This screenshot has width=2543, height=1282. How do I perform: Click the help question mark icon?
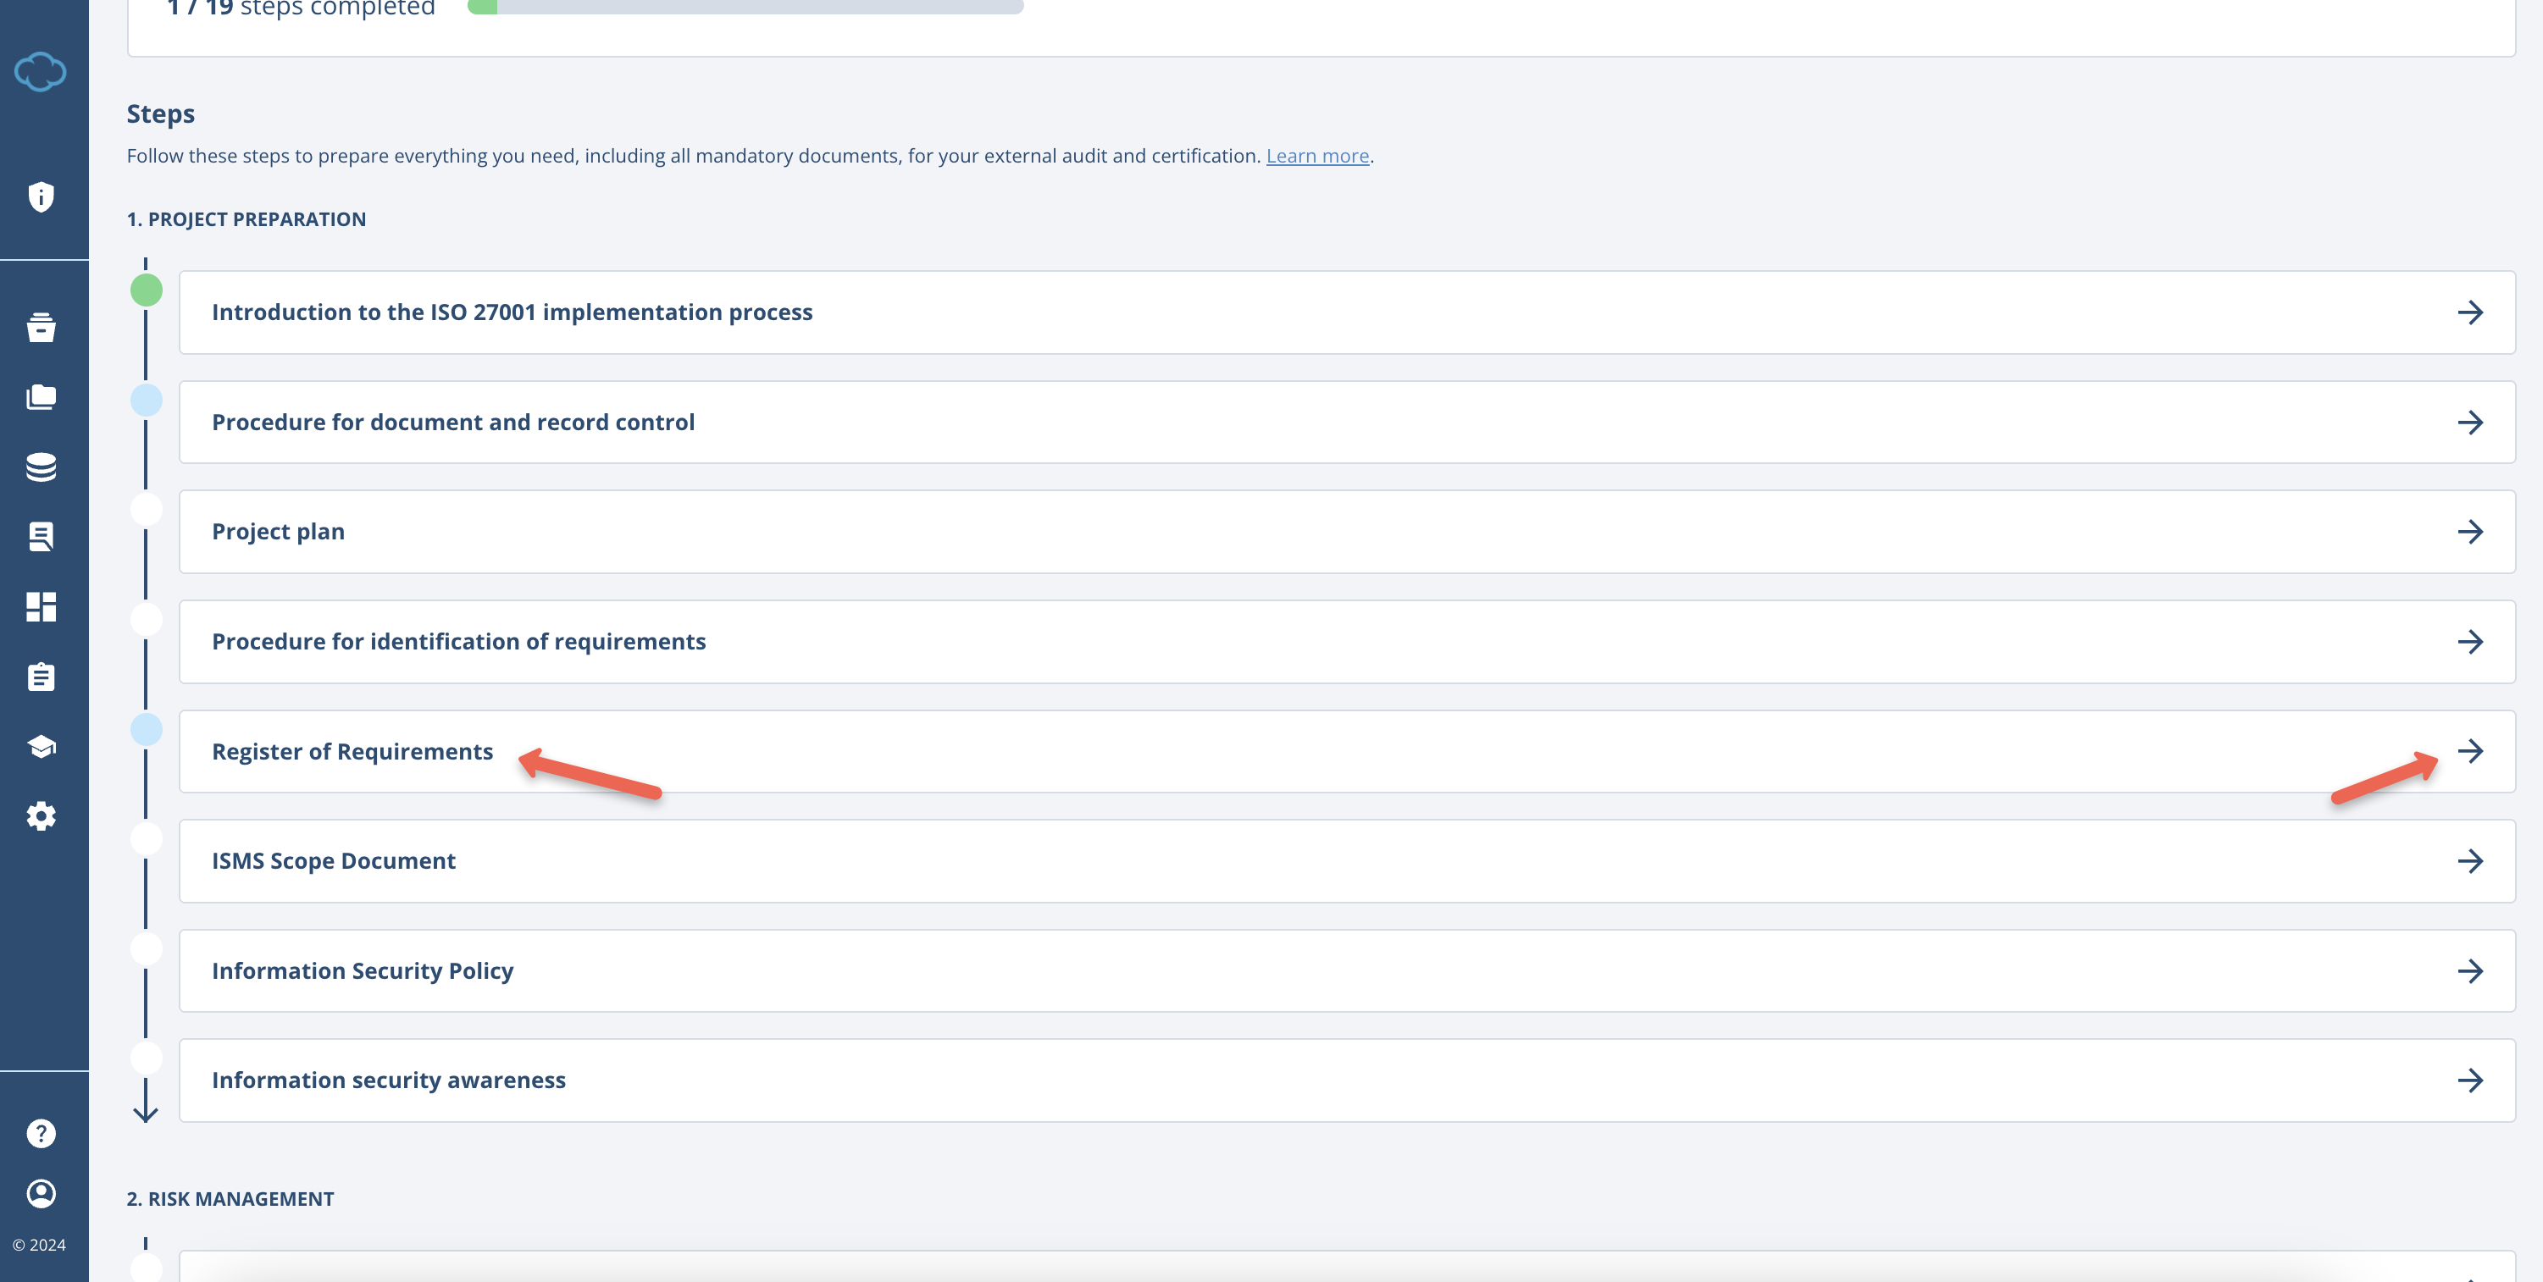tap(41, 1133)
